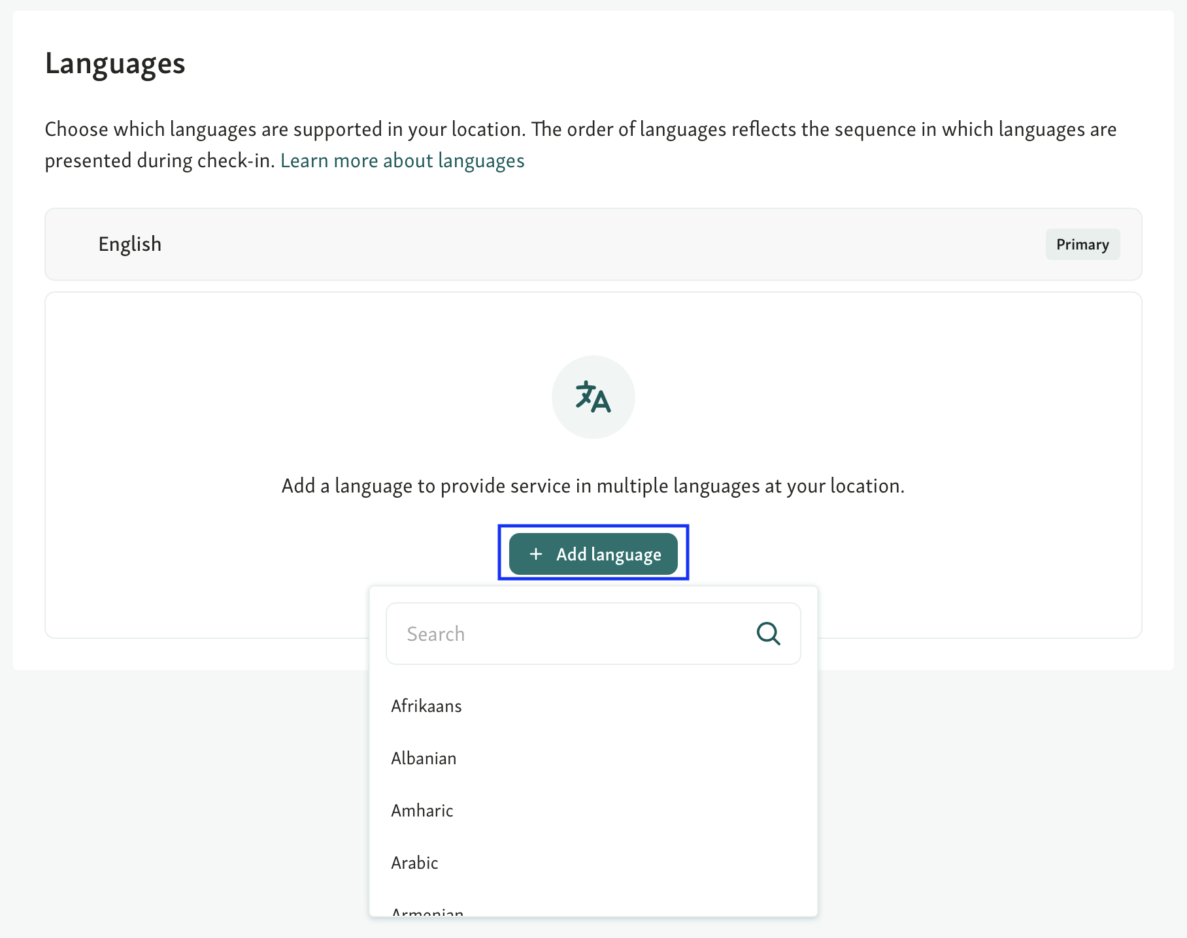Open Learn more about languages
Image resolution: width=1187 pixels, height=938 pixels.
[x=402, y=160]
